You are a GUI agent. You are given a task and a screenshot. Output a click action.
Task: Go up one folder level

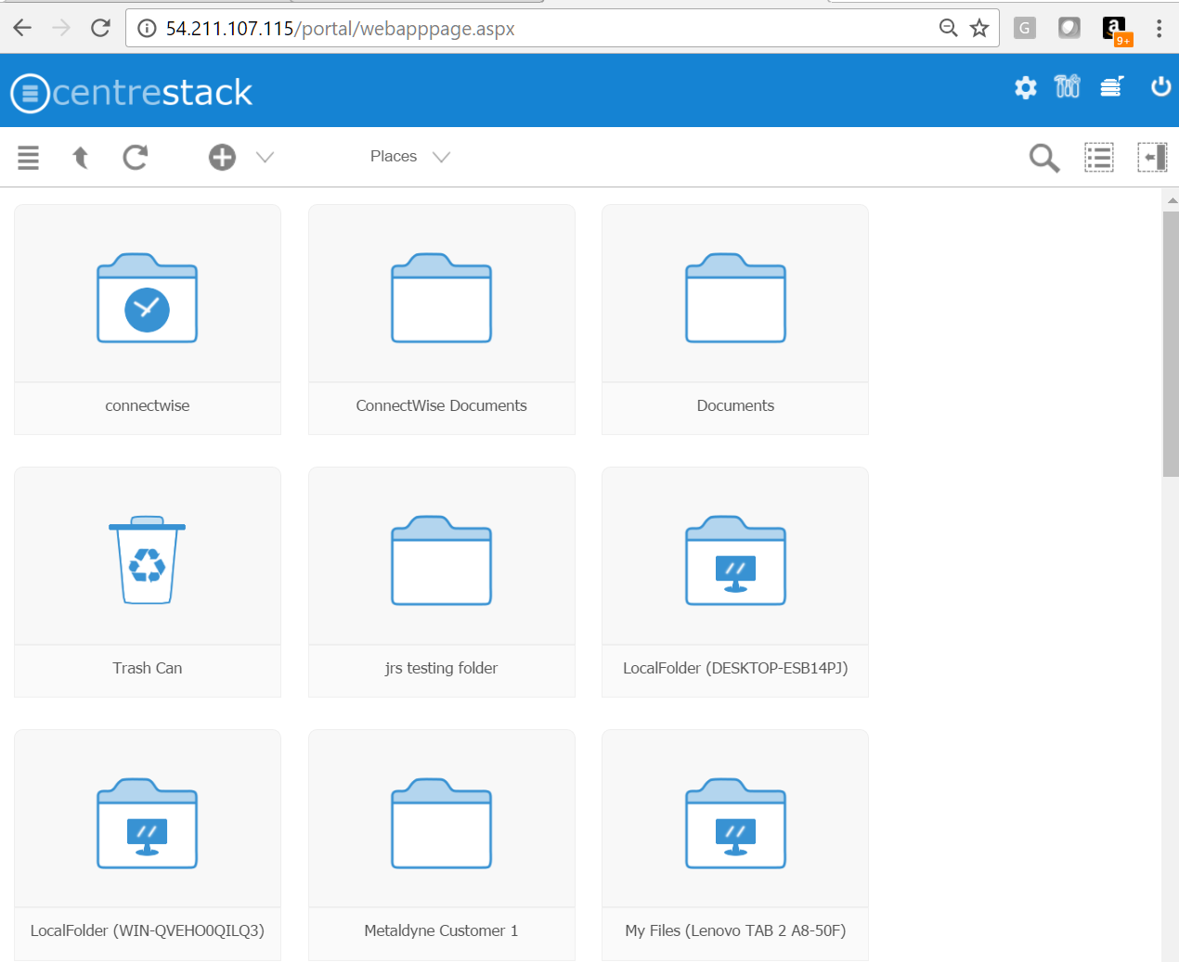81,158
